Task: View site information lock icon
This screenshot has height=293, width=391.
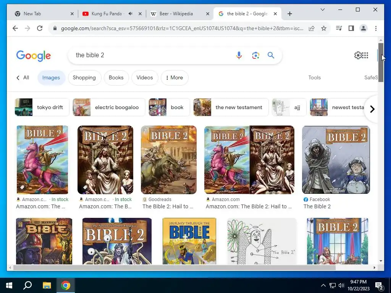Action: point(55,28)
